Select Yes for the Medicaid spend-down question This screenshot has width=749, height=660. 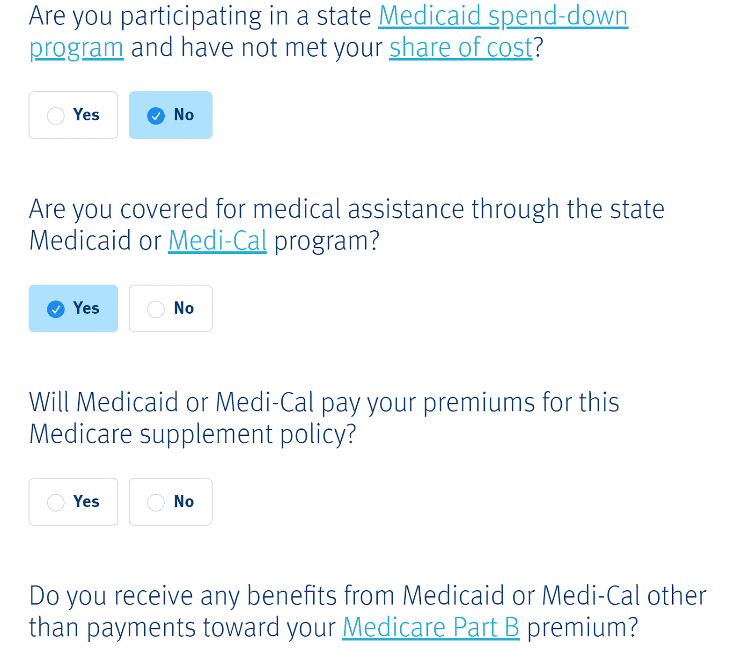(x=73, y=115)
